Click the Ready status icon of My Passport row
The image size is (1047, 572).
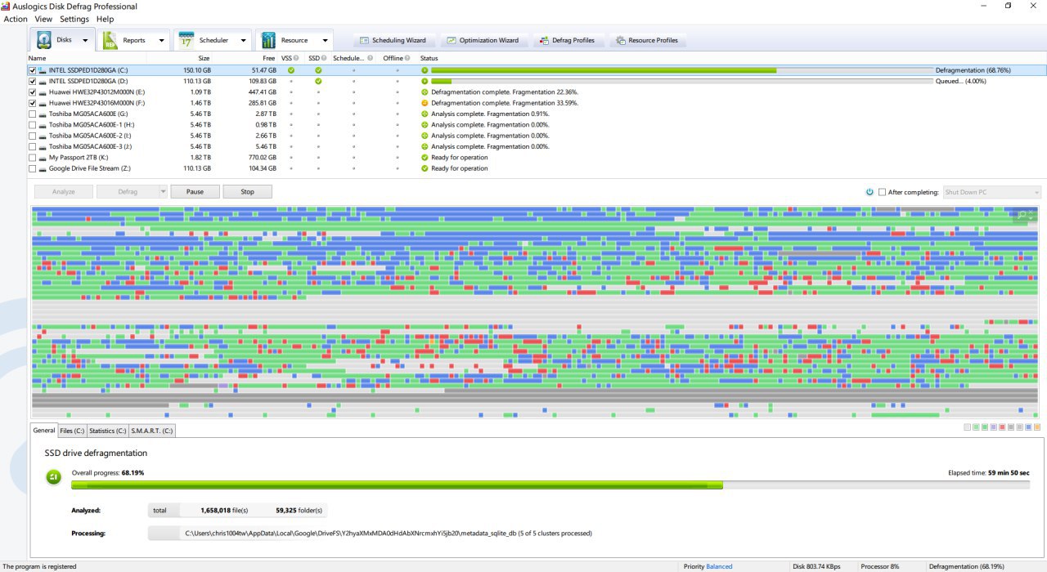(x=425, y=158)
